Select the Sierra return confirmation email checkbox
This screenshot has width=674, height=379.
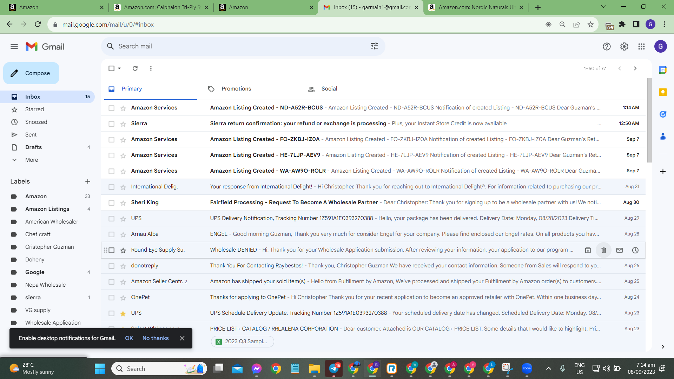(112, 124)
